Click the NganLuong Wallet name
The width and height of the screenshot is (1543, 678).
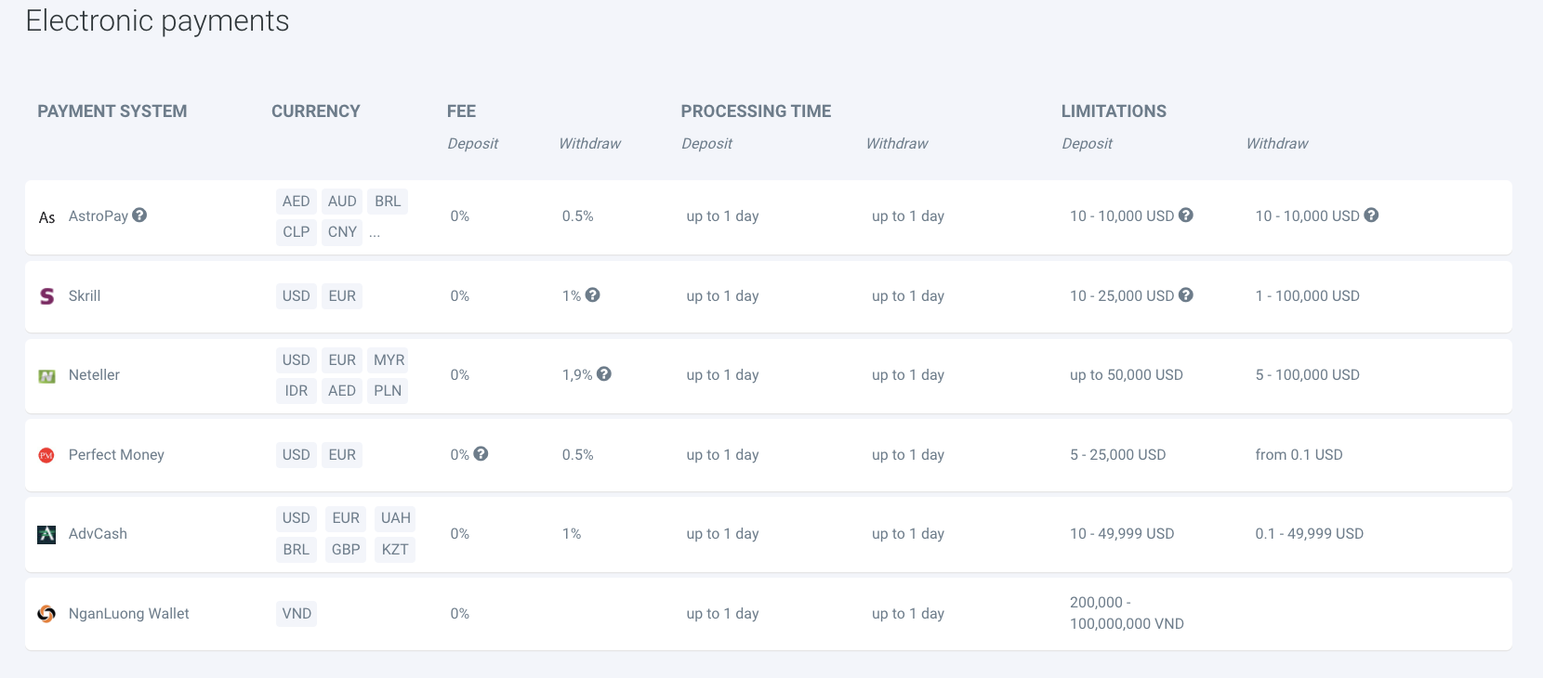[x=128, y=614]
